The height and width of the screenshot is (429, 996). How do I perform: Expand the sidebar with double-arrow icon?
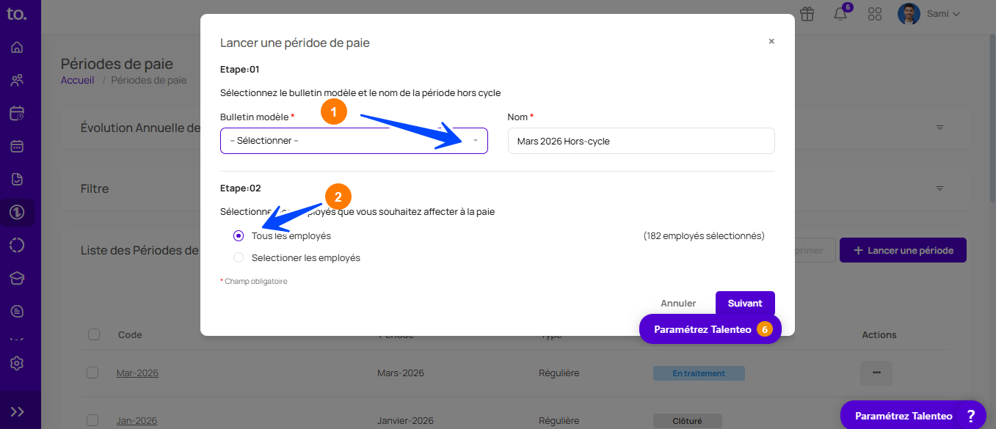click(x=17, y=411)
